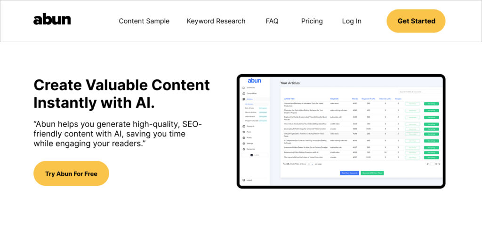The width and height of the screenshot is (482, 228).
Task: Sort by the Keyword column header
Action: (x=334, y=99)
